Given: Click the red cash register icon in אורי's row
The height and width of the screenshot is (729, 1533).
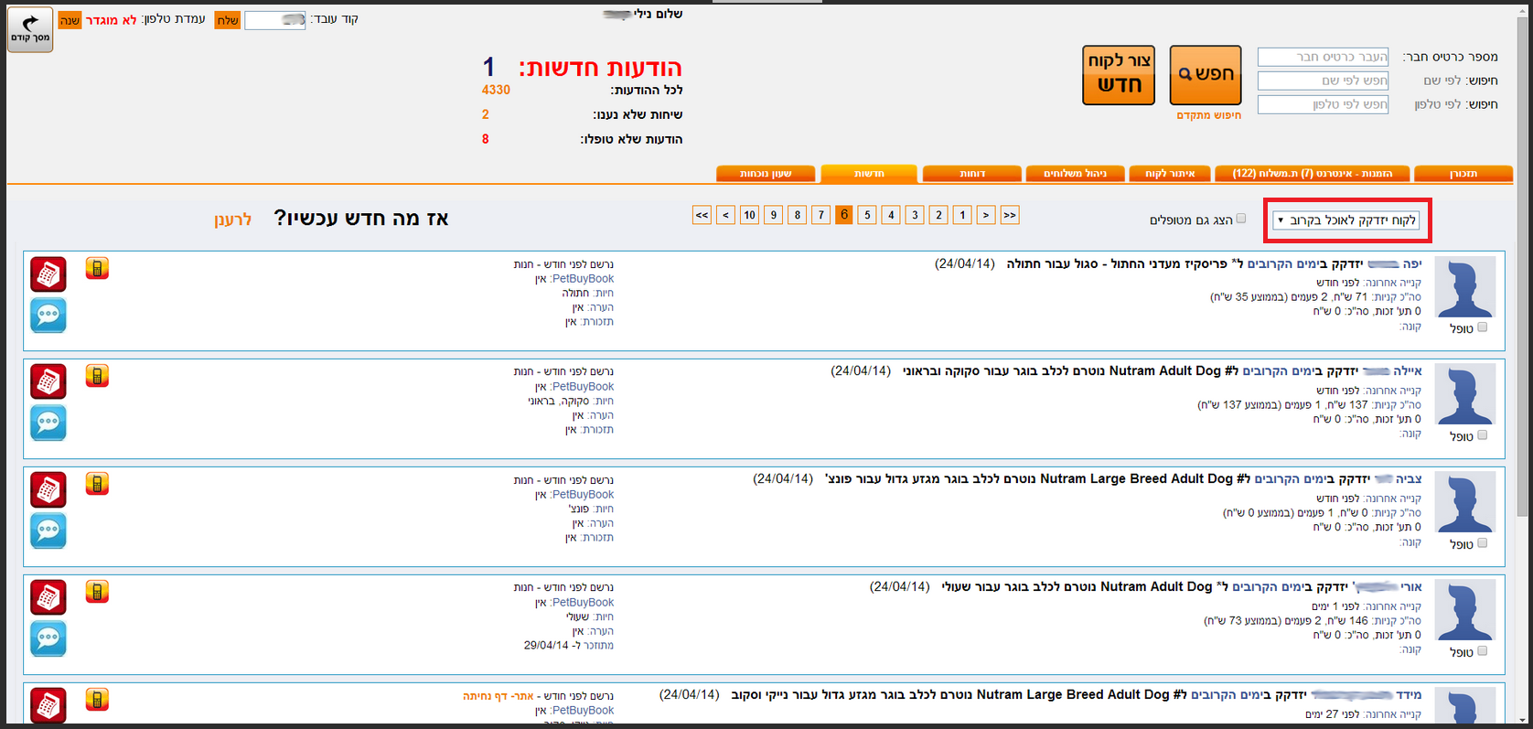Looking at the screenshot, I should click(48, 597).
